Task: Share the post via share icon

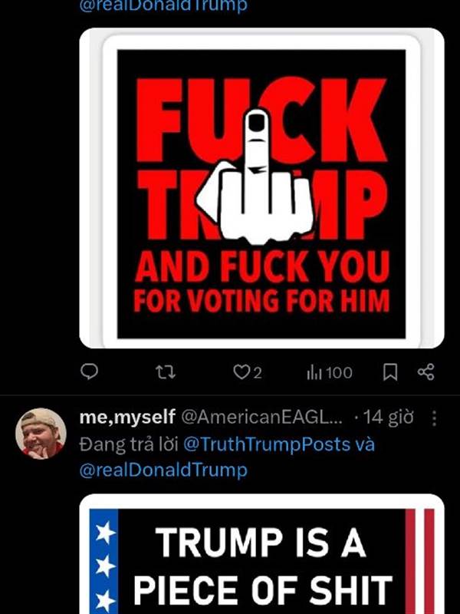Action: (426, 371)
